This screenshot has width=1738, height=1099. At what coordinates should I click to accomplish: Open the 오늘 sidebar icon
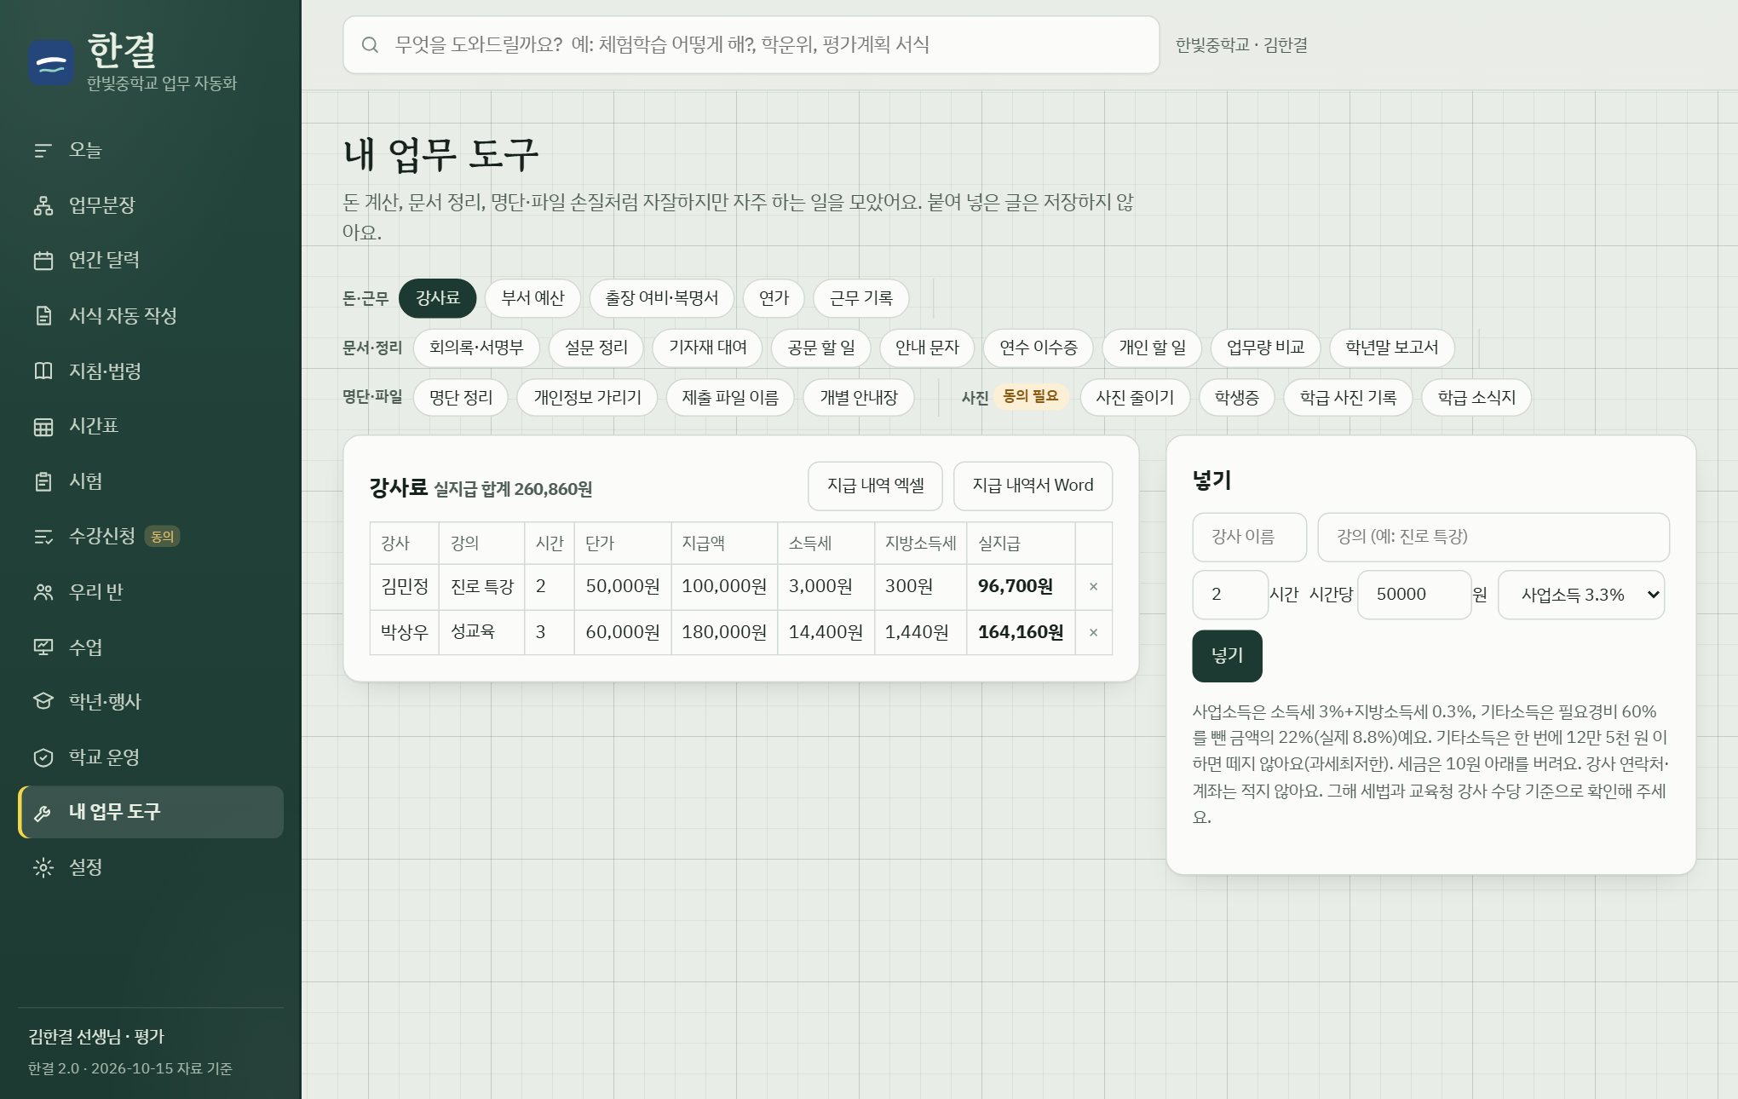point(43,151)
